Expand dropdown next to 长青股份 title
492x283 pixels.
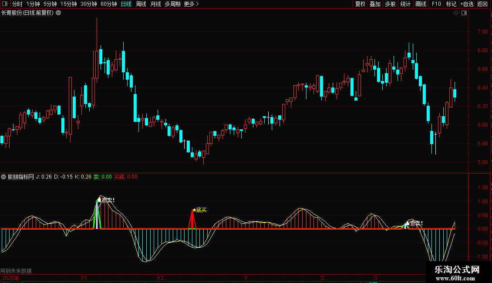pos(58,13)
